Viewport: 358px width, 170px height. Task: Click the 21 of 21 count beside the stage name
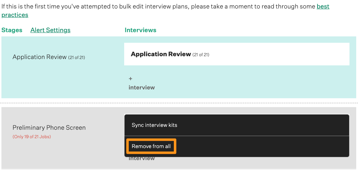click(x=77, y=58)
